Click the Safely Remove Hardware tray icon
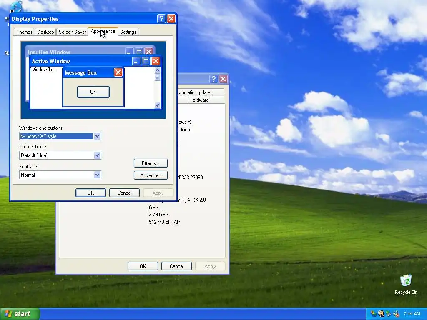 [x=388, y=314]
